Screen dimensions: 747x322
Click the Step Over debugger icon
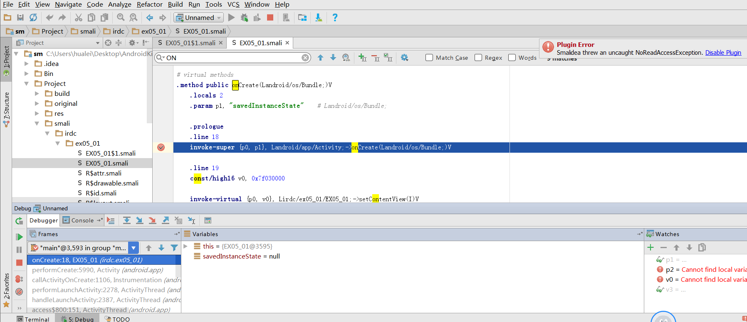pyautogui.click(x=127, y=220)
